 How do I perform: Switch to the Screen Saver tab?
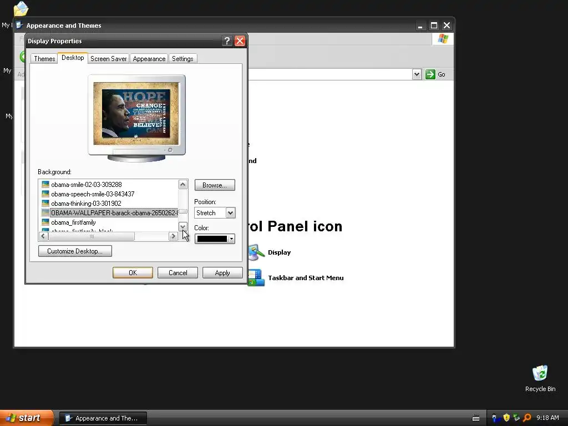pos(108,59)
